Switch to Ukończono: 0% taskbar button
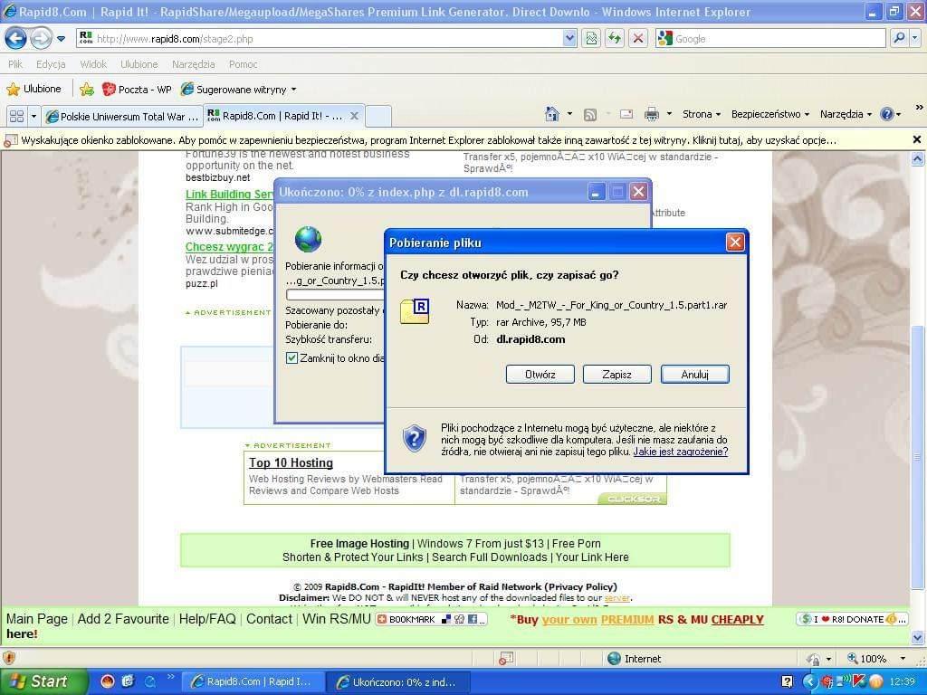Viewport: 927px width, 695px height. coord(399,681)
